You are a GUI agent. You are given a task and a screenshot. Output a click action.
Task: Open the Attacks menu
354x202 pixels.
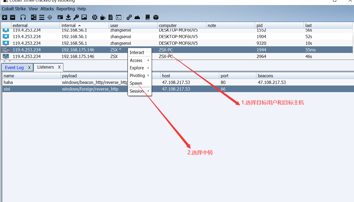tap(47, 9)
